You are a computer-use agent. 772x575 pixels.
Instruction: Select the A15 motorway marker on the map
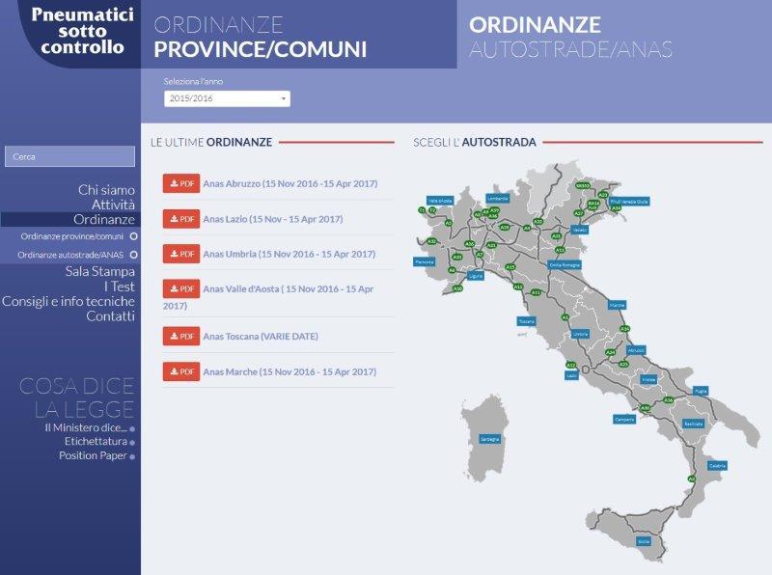tap(510, 267)
